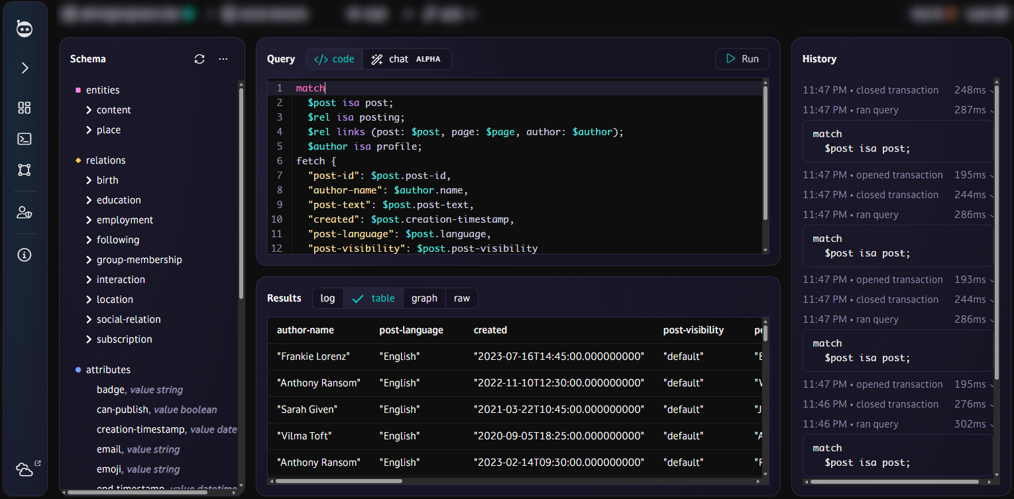Viewport: 1014px width, 499px height.
Task: Open the users management icon in sidebar
Action: point(25,213)
